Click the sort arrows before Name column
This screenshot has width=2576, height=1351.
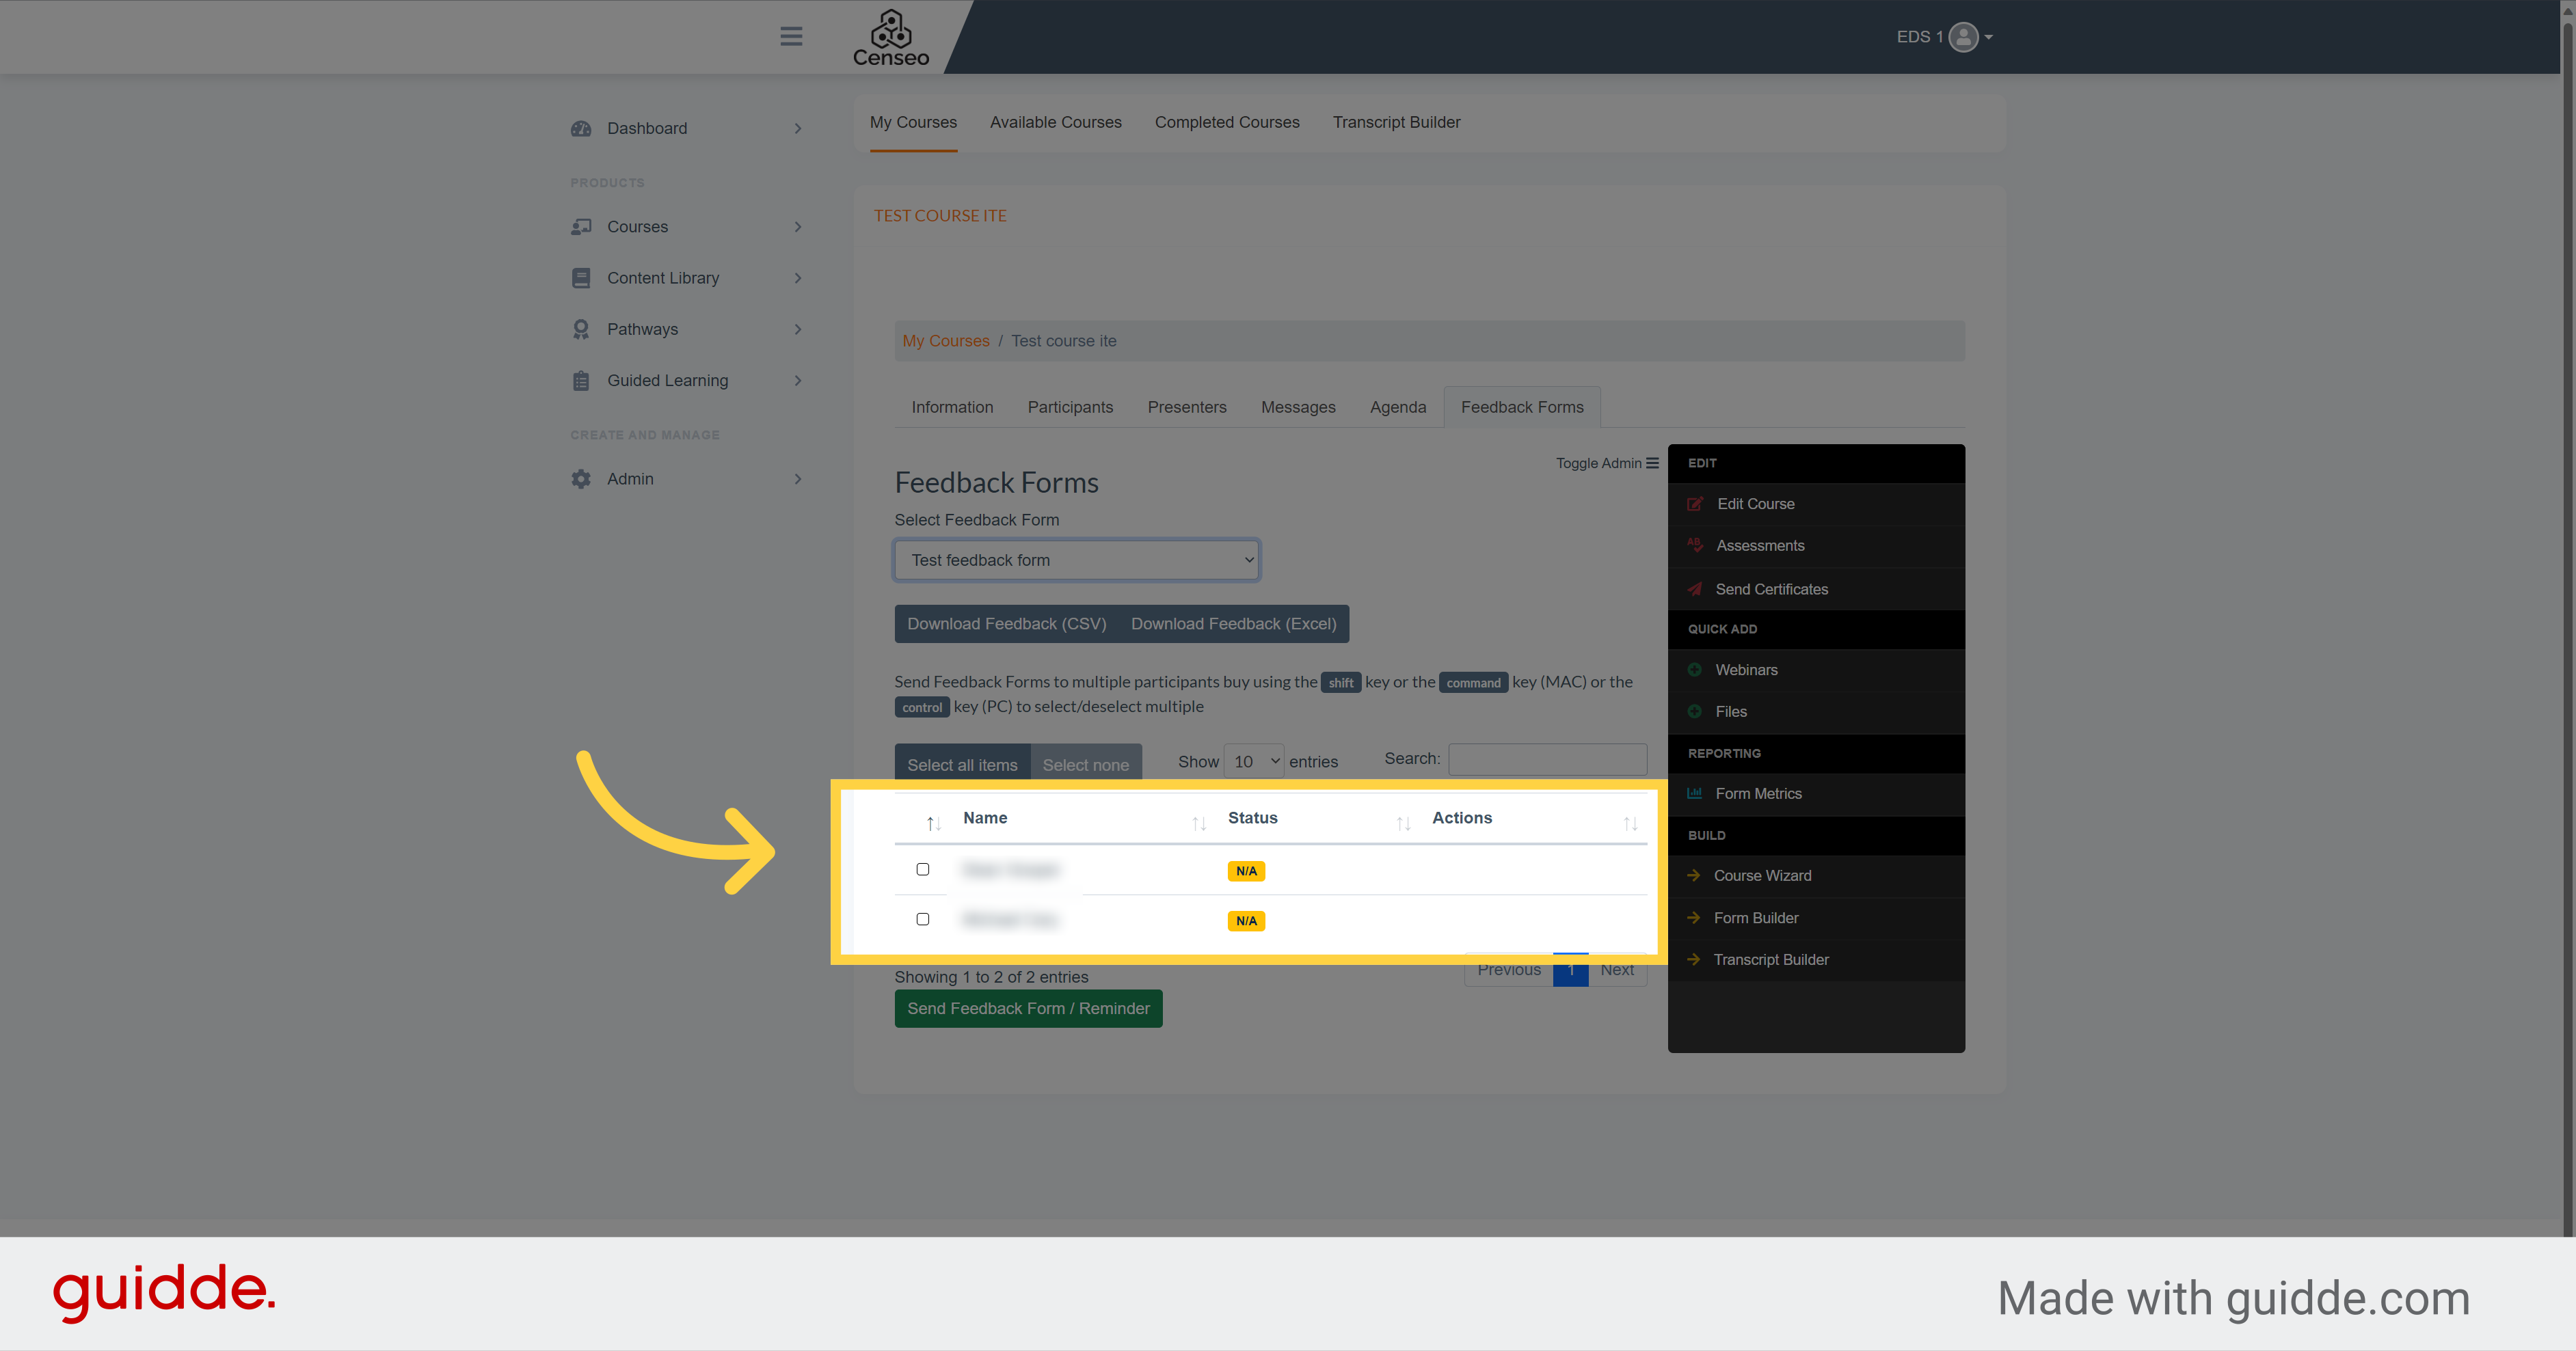coord(933,823)
